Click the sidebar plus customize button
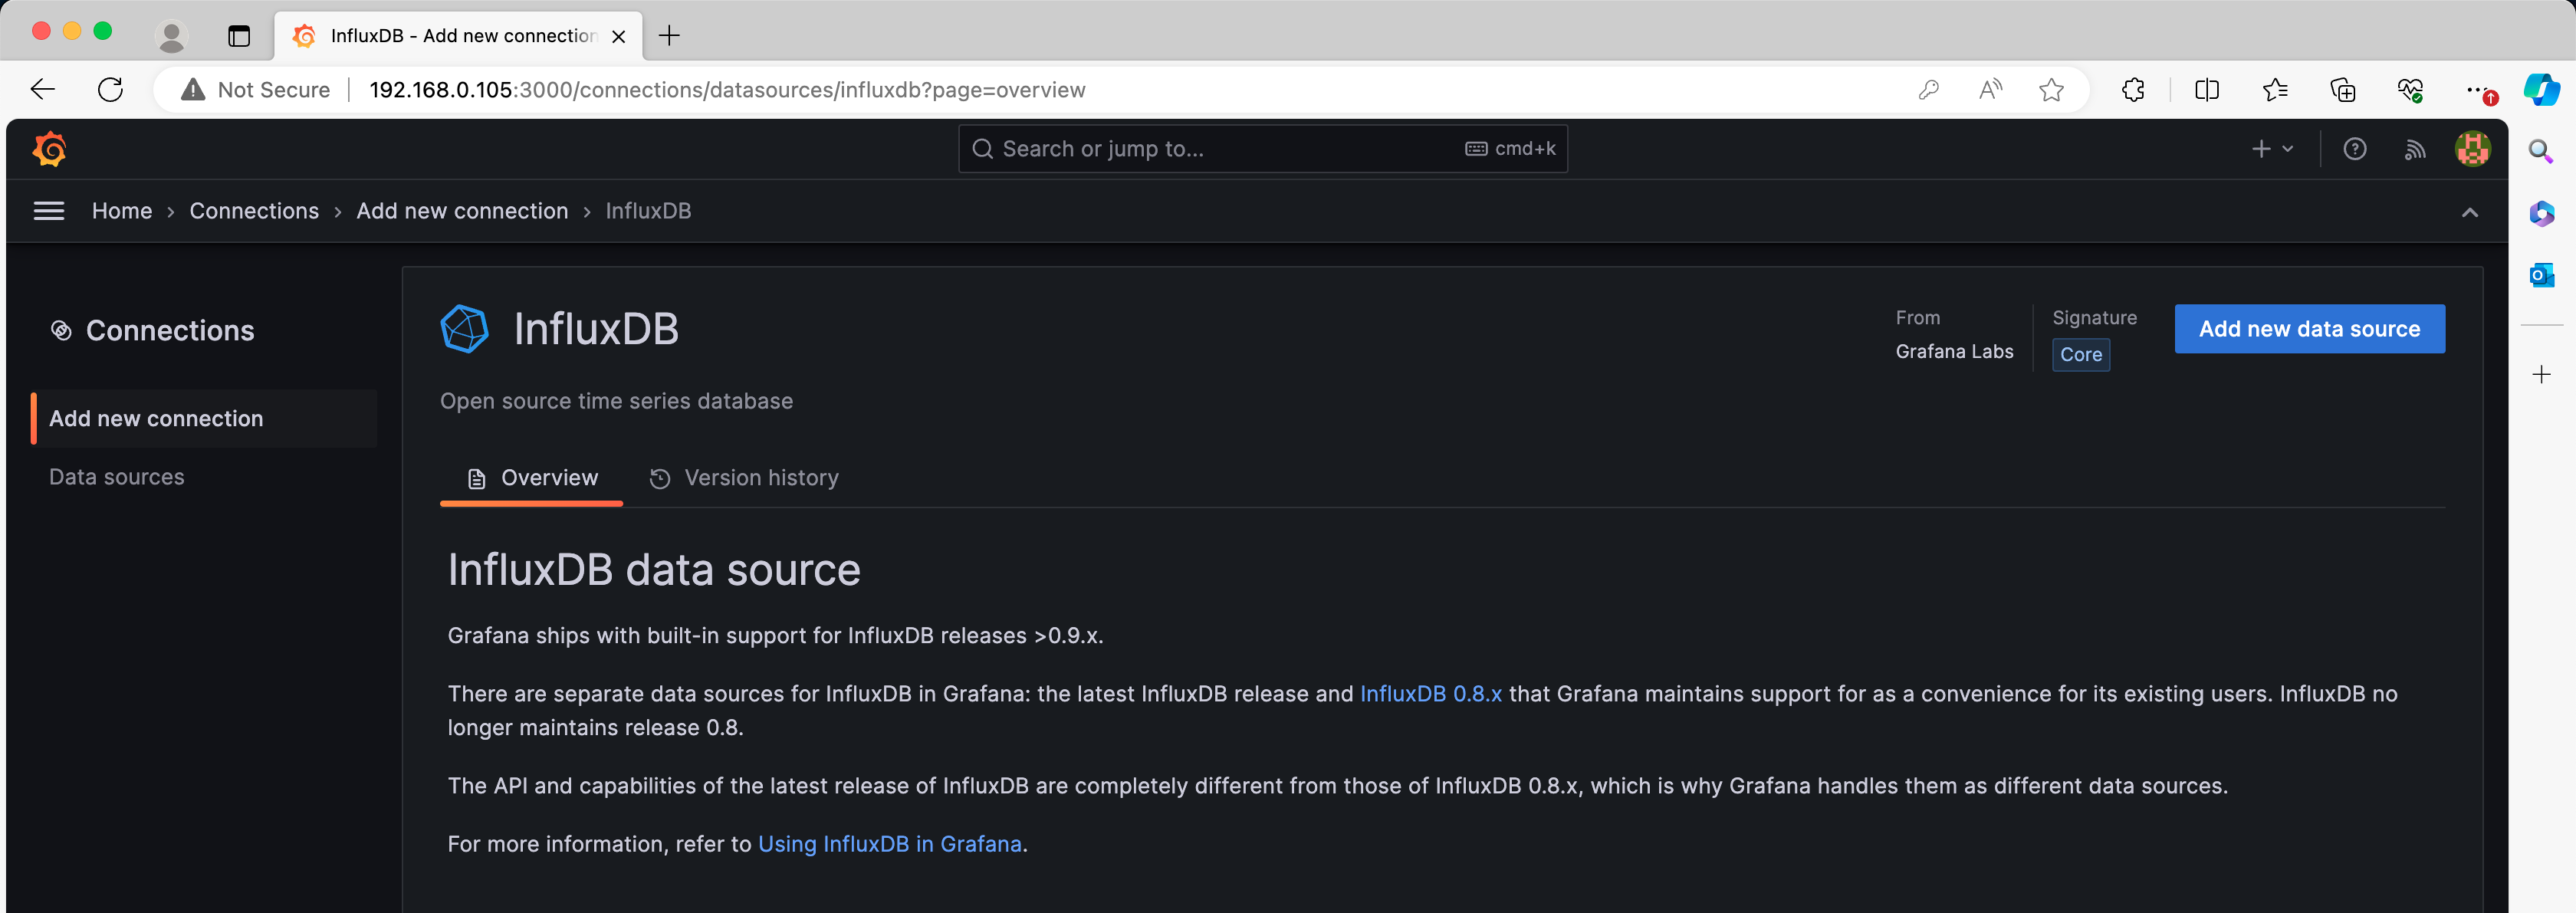The height and width of the screenshot is (913, 2576). point(2541,375)
